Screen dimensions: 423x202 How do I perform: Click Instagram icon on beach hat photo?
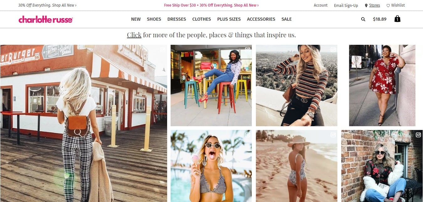coord(333,135)
